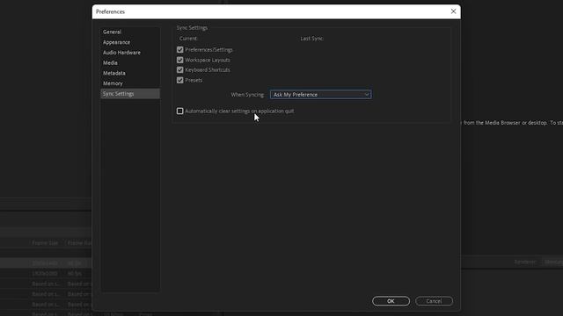Enable automatically clear settings on quit
This screenshot has width=563, height=316.
pos(179,111)
